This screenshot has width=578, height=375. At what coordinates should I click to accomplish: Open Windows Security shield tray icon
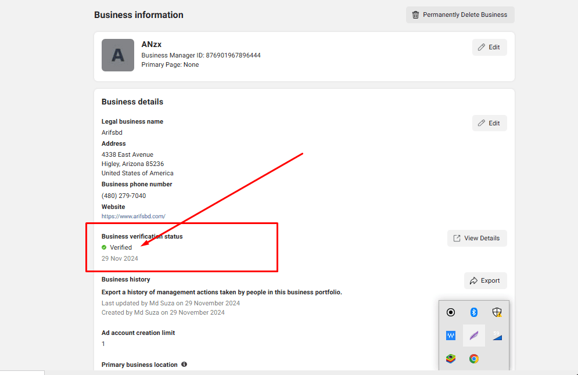click(x=497, y=312)
